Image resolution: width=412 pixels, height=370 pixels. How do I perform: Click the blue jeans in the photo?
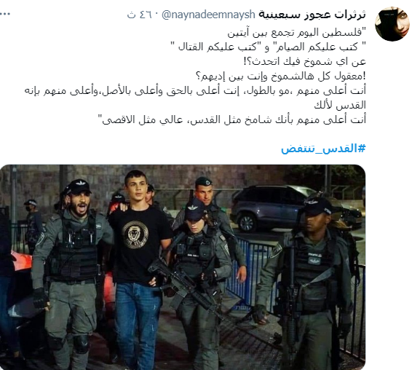[138, 325]
